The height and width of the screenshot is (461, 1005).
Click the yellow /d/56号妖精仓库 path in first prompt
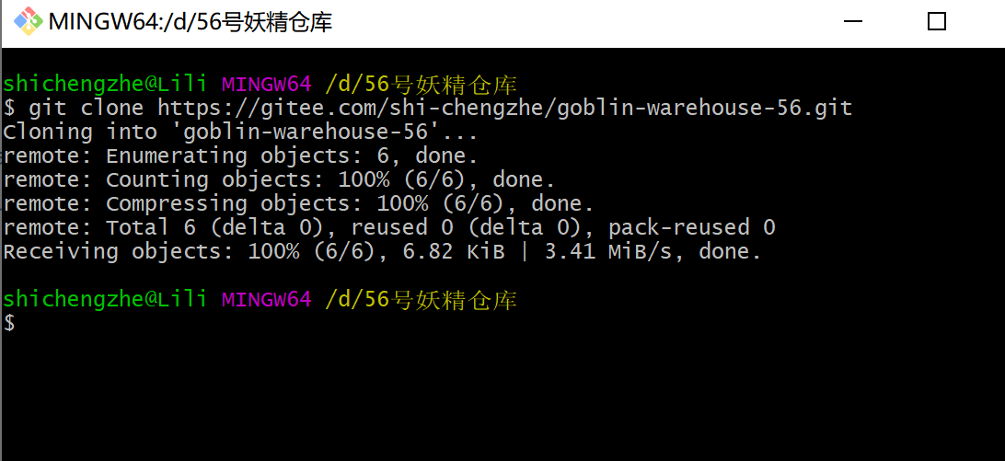tap(422, 84)
